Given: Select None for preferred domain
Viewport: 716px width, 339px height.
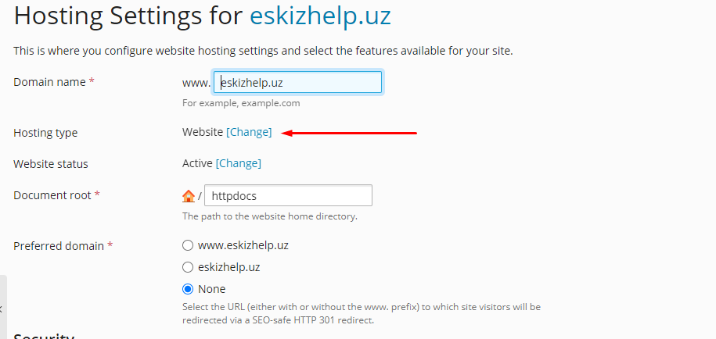Looking at the screenshot, I should [188, 289].
